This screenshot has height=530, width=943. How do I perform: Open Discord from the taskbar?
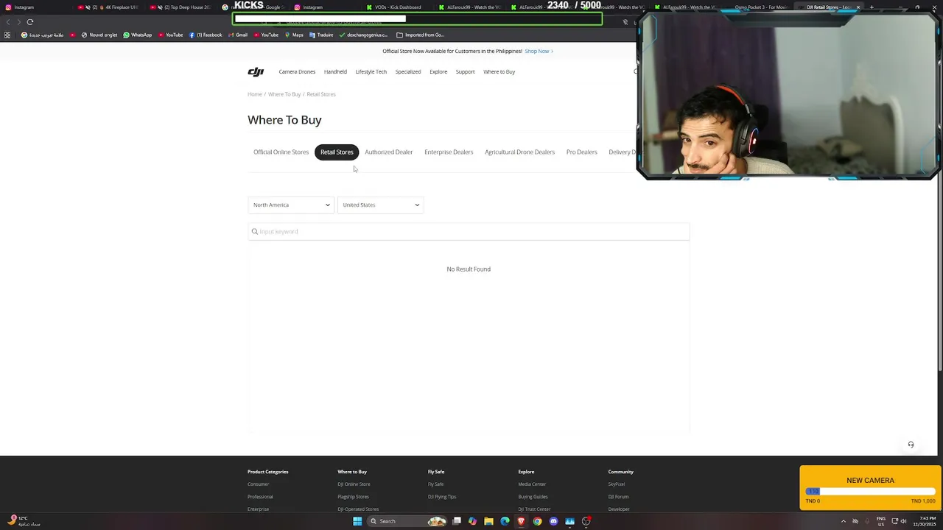pyautogui.click(x=553, y=521)
